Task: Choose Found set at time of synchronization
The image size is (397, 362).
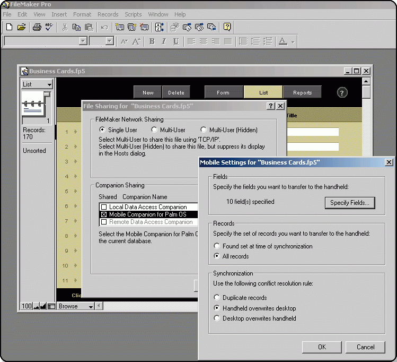Action: point(216,246)
